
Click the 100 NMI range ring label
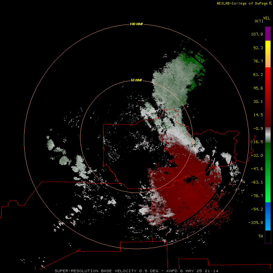pyautogui.click(x=136, y=24)
